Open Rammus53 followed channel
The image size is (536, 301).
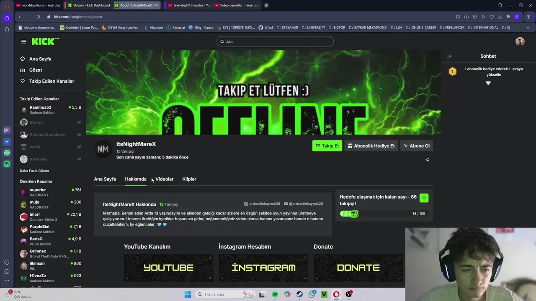[x=51, y=110]
